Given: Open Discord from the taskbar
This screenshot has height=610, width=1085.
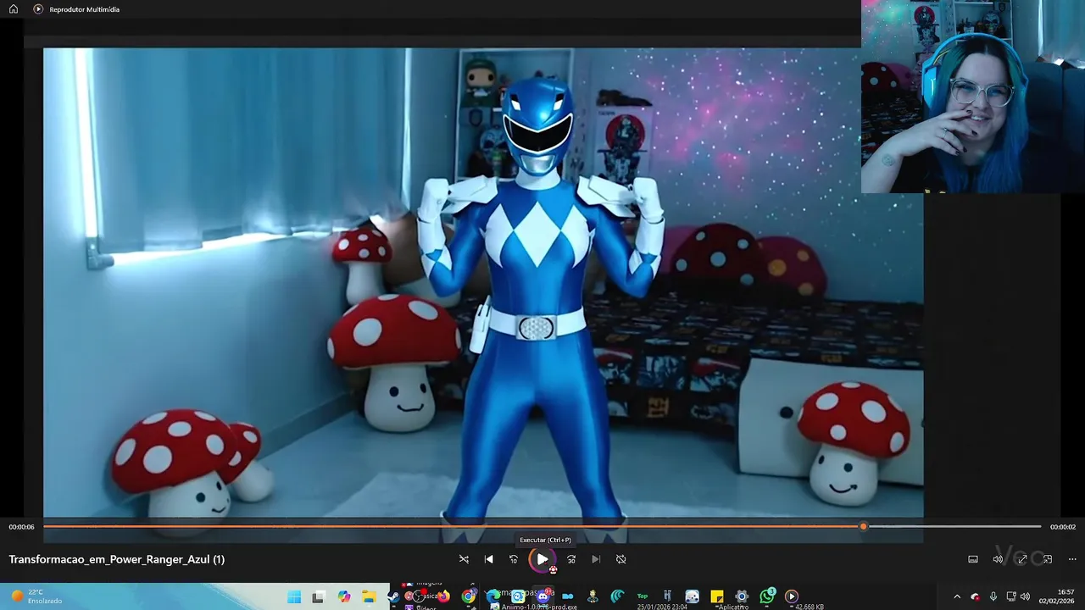Looking at the screenshot, I should (543, 596).
